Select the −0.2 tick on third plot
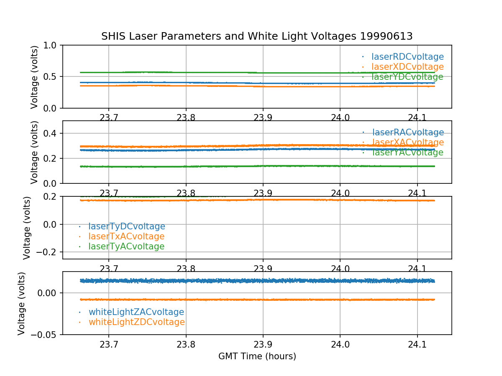 coord(49,252)
